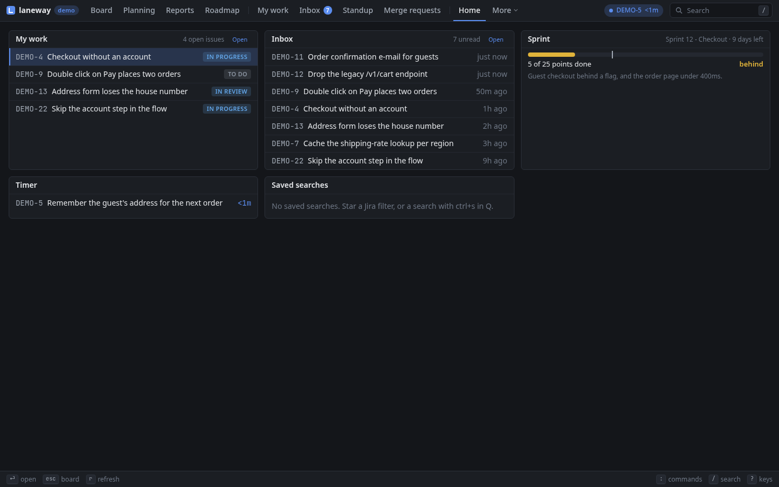
Task: Click the r refresh key hint
Action: click(90, 479)
